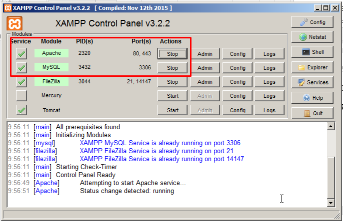Viewport: 343px width, 221px height.
Task: Click log line 'Attempting to start Apache service...'
Action: 133,183
